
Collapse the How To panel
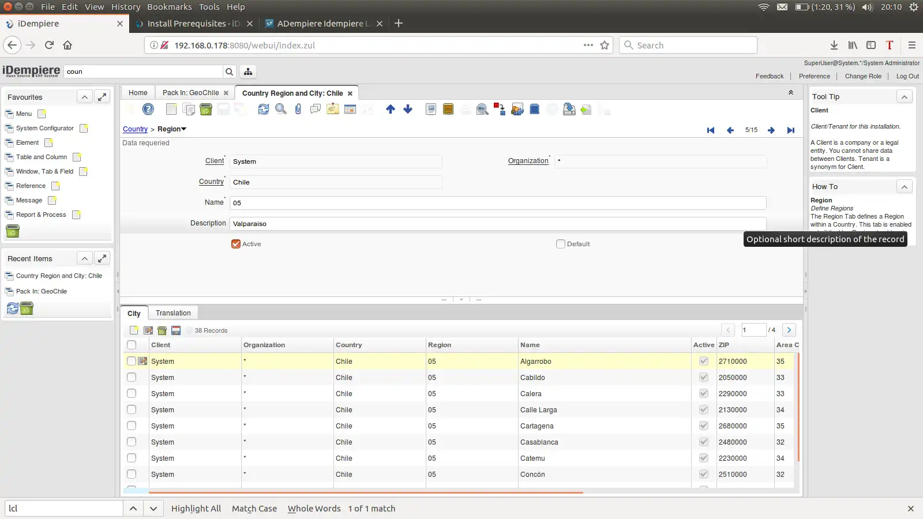click(905, 186)
